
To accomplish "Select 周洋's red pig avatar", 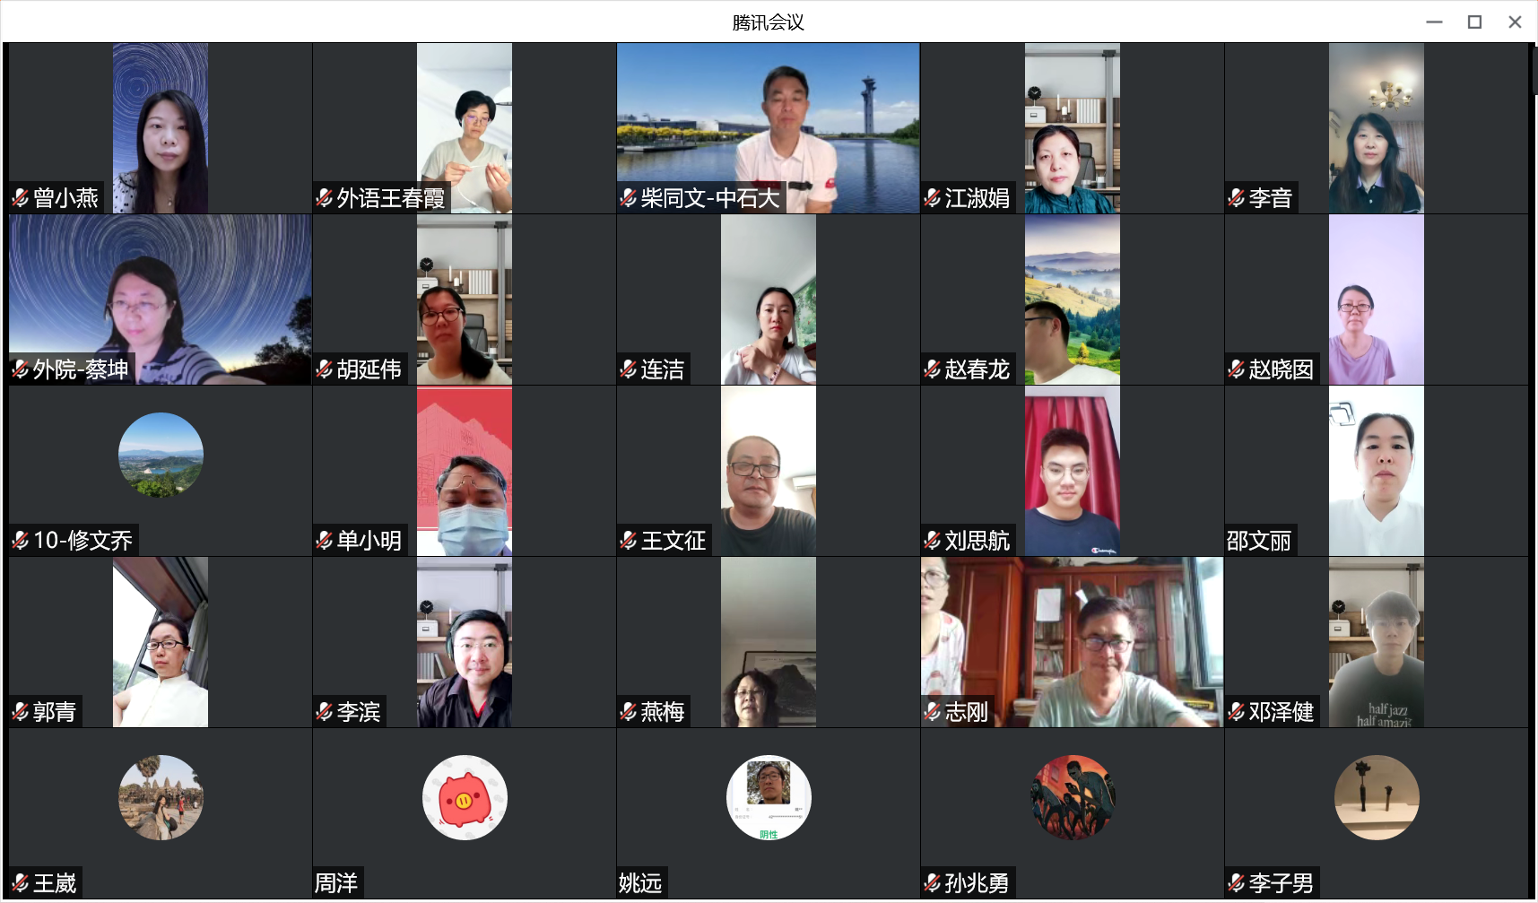I will point(465,797).
